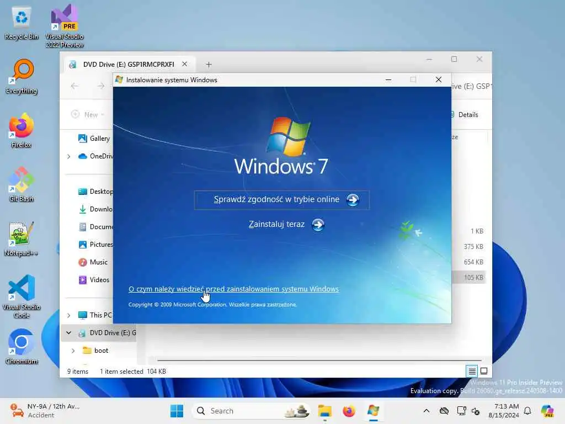Click the horizontal scrollbar in File Explorer
The width and height of the screenshot is (565, 424).
click(x=319, y=360)
